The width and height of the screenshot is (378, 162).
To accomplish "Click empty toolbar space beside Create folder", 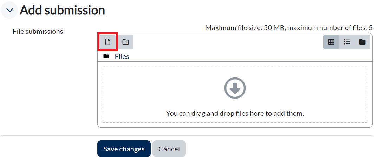I will click(225, 42).
